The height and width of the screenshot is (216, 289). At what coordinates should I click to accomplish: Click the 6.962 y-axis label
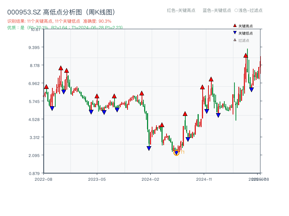(x=34, y=84)
